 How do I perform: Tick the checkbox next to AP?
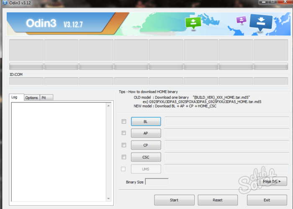124,133
